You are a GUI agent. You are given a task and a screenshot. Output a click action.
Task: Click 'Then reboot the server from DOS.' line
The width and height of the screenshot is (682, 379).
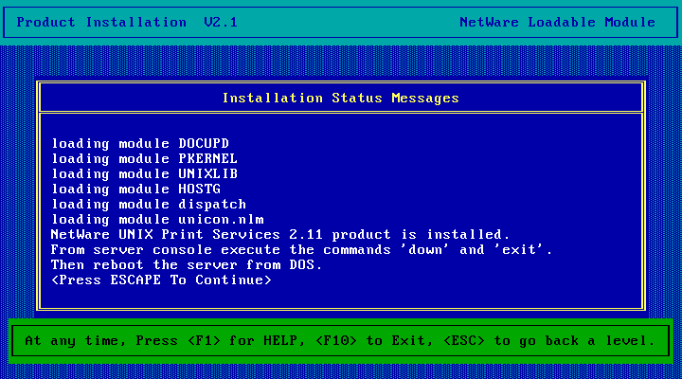pyautogui.click(x=187, y=265)
